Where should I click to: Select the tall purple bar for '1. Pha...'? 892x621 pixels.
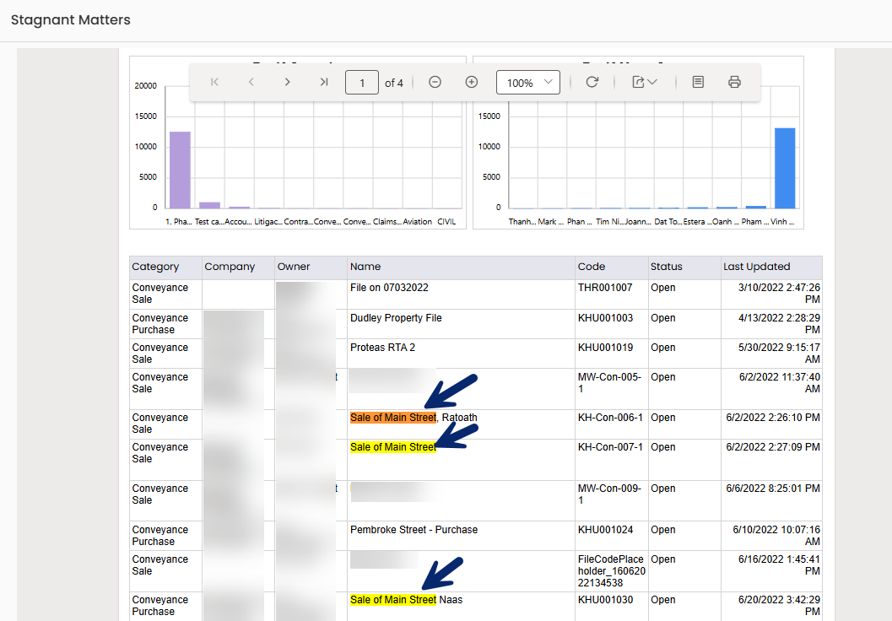click(180, 170)
